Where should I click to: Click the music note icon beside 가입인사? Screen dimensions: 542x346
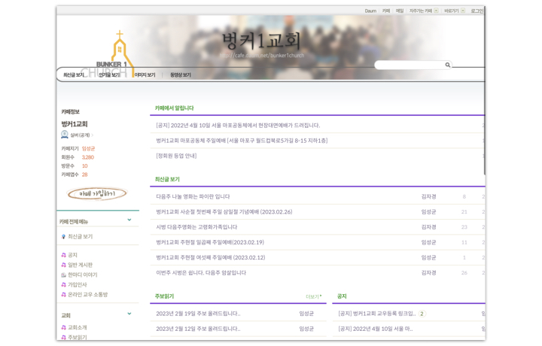(x=63, y=284)
